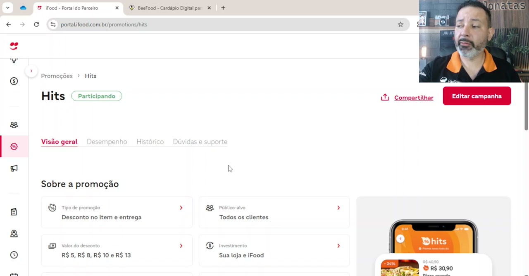Select the promotions percent sidebar icon

[x=14, y=146]
